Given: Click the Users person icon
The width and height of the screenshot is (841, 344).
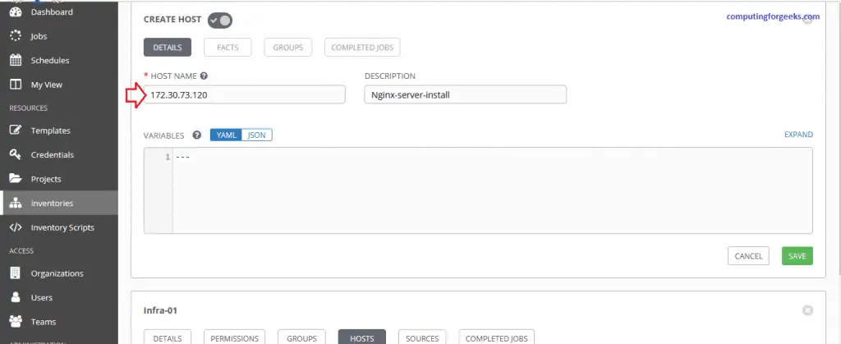Looking at the screenshot, I should (x=16, y=297).
